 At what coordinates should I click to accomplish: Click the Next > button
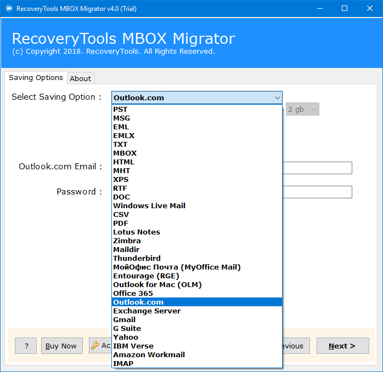pos(343,346)
